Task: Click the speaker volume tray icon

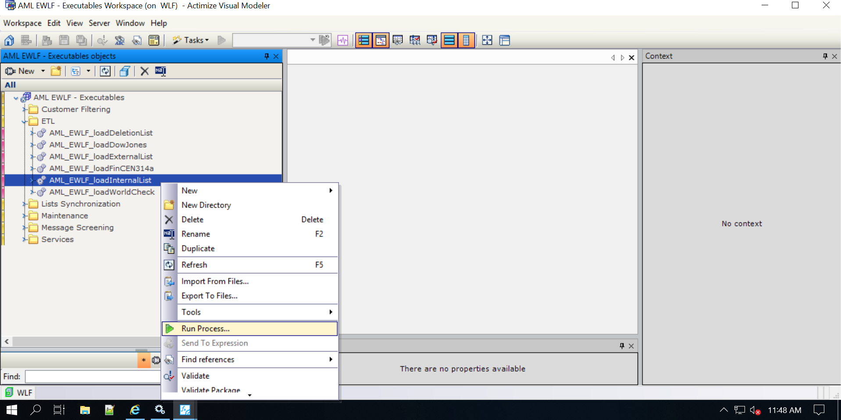Action: (x=755, y=410)
